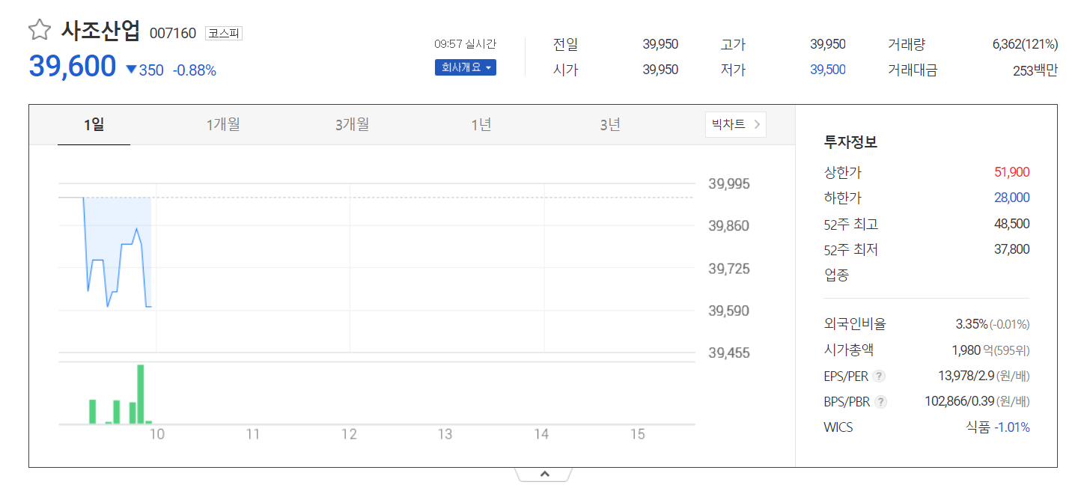1078x488 pixels.
Task: Switch to the 1개월 chart tab
Action: 223,125
